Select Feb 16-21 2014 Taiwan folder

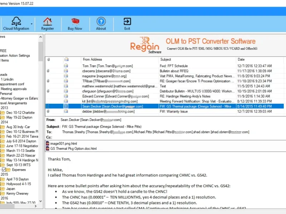[x=22, y=136]
